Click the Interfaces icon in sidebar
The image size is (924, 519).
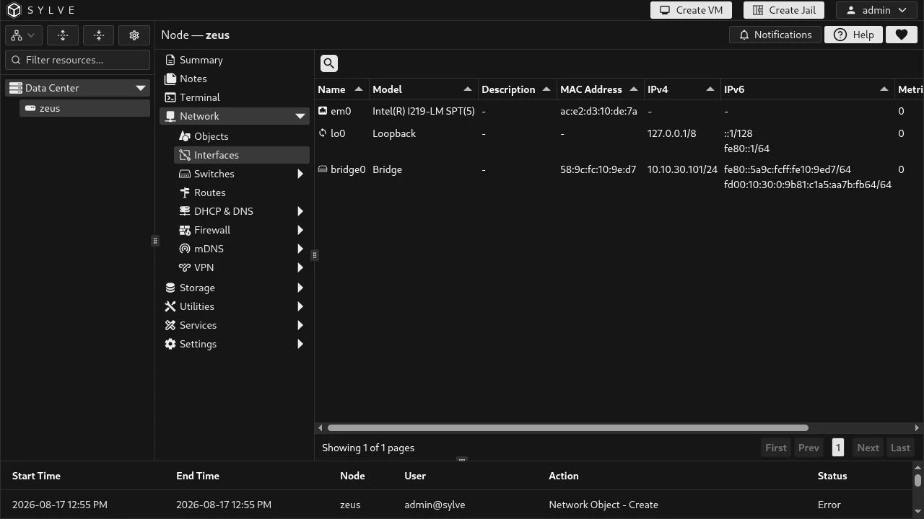pyautogui.click(x=185, y=155)
